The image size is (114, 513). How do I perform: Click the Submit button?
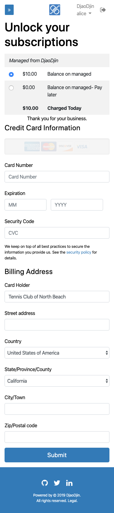pyautogui.click(x=57, y=455)
